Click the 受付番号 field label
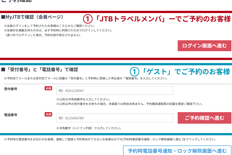232x155 pixels. (x=11, y=89)
